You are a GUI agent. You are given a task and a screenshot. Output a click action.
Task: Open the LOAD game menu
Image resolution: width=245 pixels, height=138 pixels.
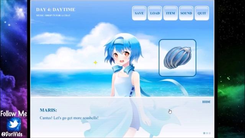(x=155, y=13)
